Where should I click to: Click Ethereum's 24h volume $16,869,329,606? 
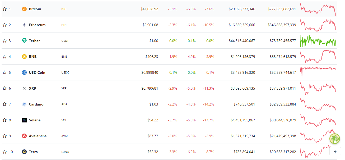(x=242, y=25)
